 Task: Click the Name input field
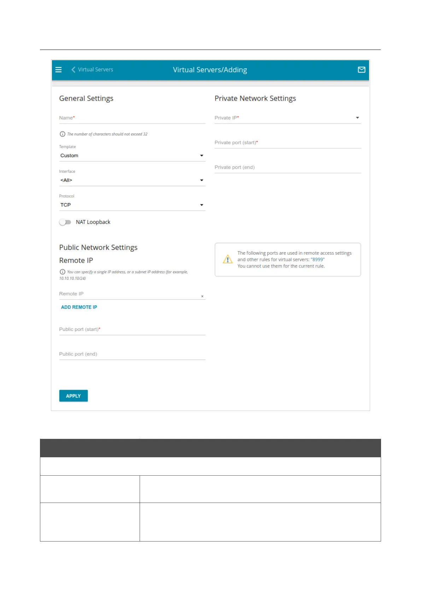[132, 118]
